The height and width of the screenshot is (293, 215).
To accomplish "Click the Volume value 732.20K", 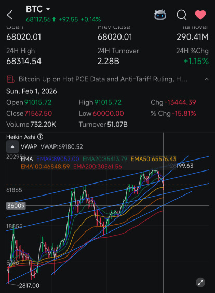I will 43,125.
